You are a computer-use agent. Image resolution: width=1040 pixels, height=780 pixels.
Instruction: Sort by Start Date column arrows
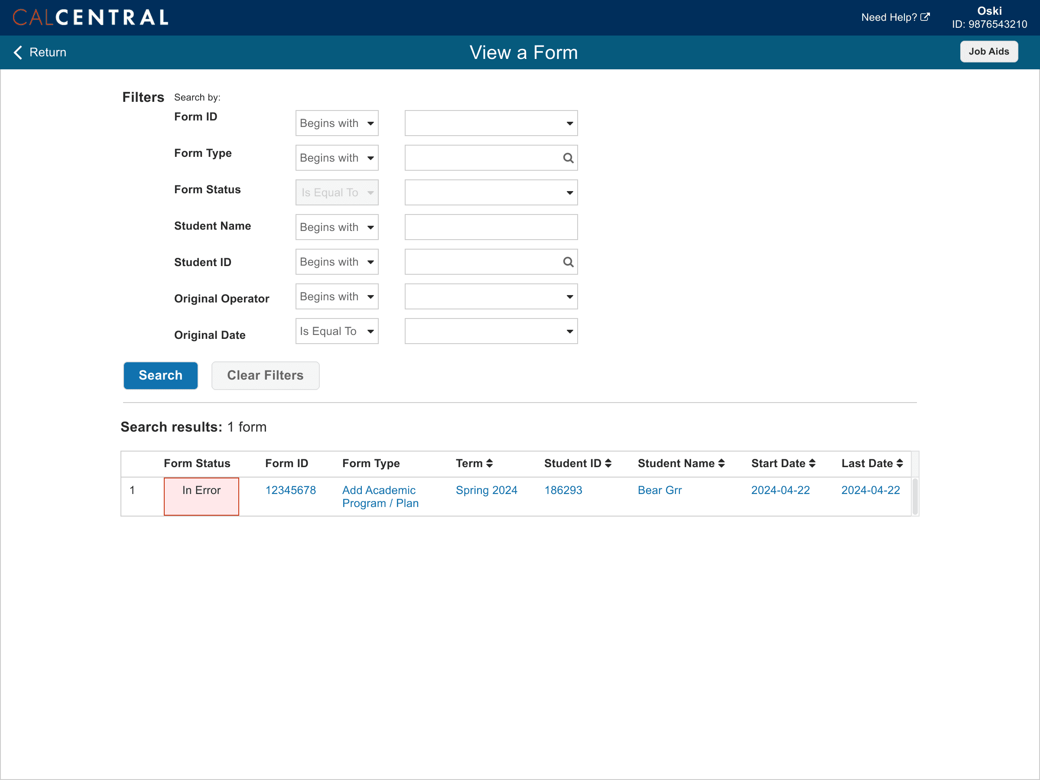pos(812,463)
